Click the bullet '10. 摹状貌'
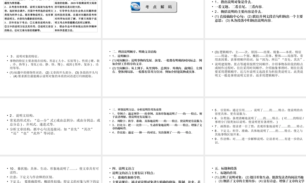This screenshot has height=183, width=306. click(x=54, y=170)
